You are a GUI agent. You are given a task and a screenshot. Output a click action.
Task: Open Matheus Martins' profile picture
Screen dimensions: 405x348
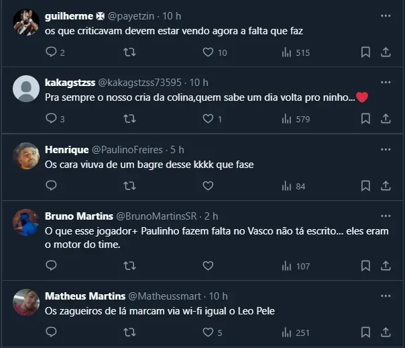(x=26, y=302)
